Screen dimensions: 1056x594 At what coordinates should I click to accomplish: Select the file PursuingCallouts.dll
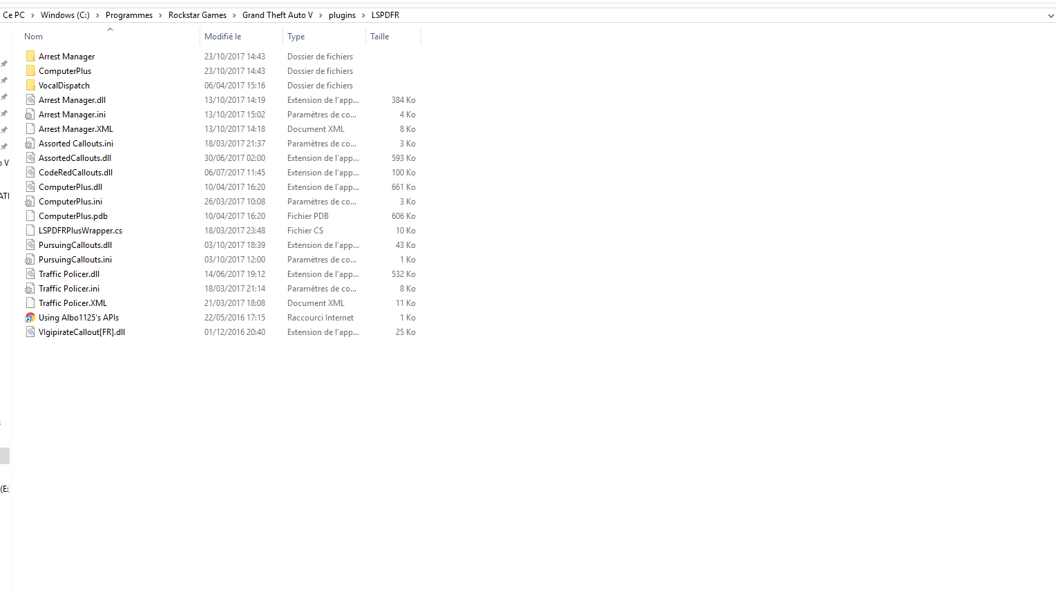click(x=75, y=245)
